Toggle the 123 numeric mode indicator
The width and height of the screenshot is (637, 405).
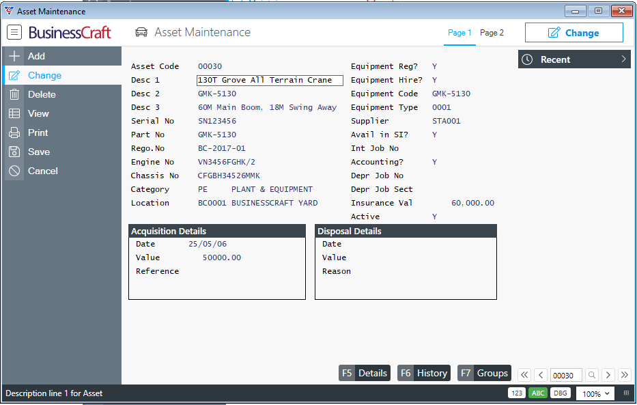coord(516,393)
